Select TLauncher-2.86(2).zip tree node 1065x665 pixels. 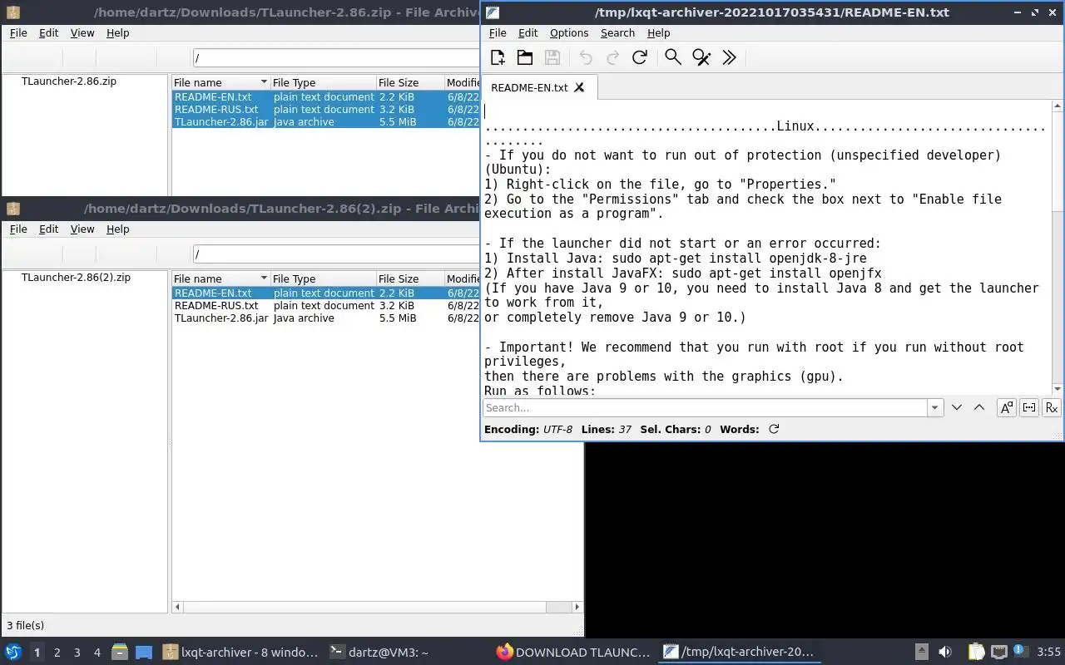point(76,278)
